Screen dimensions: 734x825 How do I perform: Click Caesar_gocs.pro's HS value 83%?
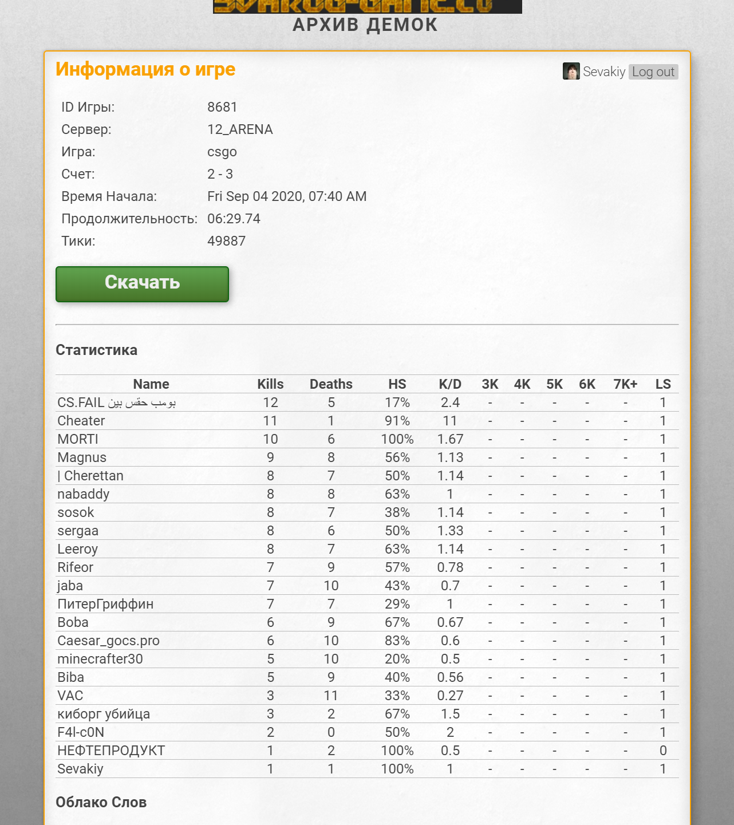coord(397,641)
